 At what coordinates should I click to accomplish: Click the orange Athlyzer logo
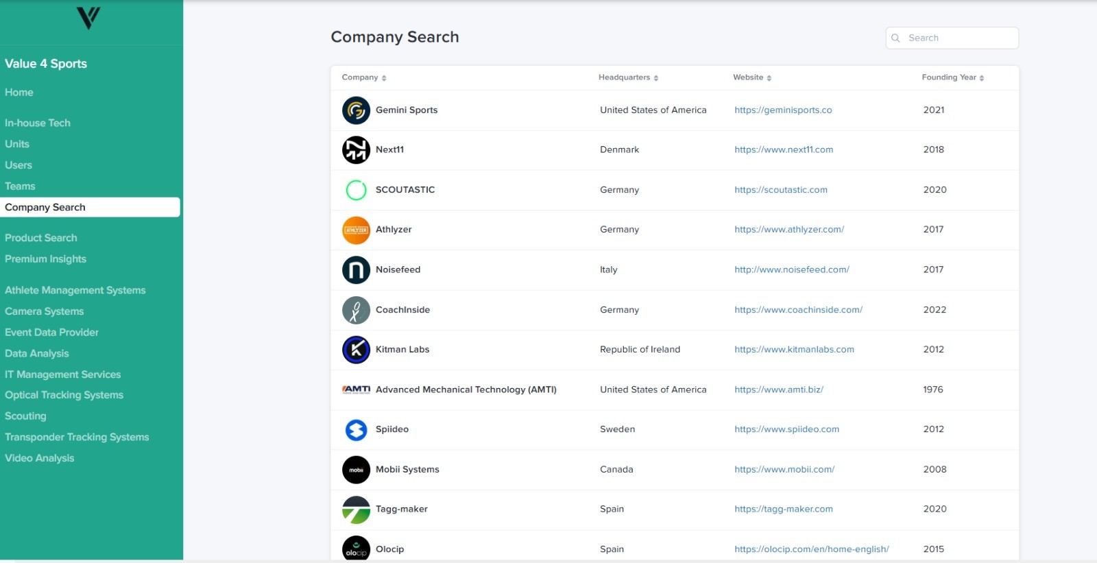[356, 230]
